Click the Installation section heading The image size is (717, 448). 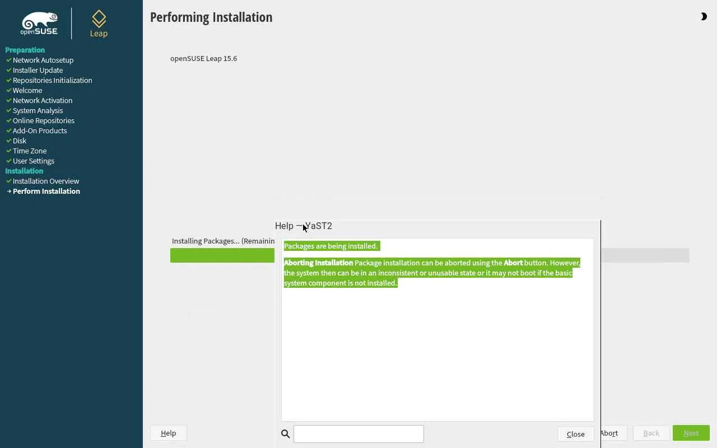click(24, 171)
